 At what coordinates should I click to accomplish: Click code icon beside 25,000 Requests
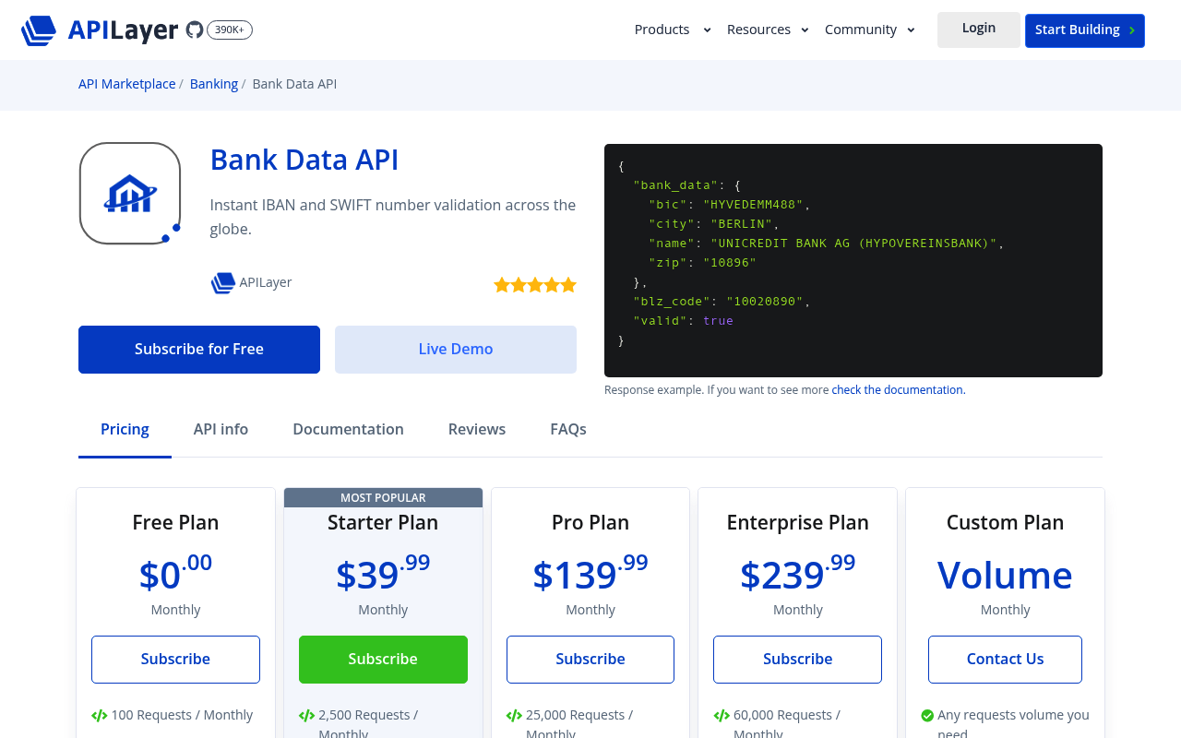(x=515, y=715)
